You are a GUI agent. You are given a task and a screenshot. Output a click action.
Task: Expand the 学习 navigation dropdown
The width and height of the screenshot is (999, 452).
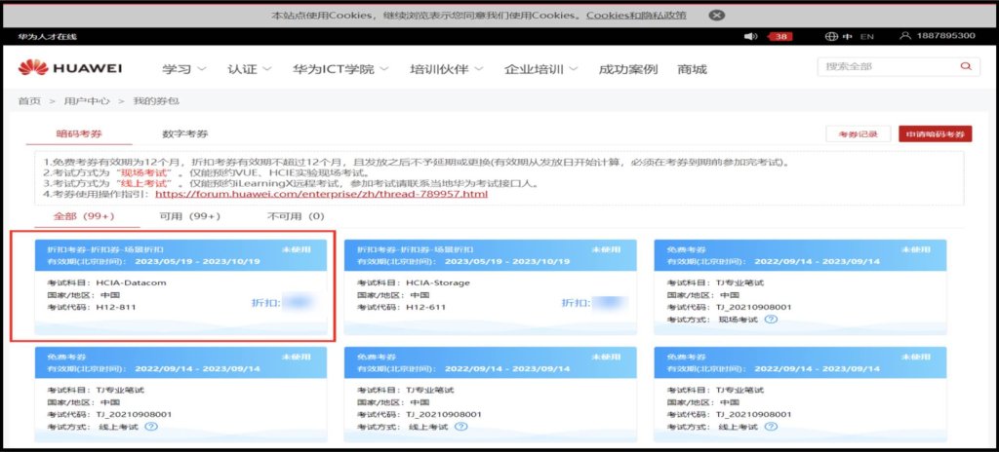click(184, 69)
